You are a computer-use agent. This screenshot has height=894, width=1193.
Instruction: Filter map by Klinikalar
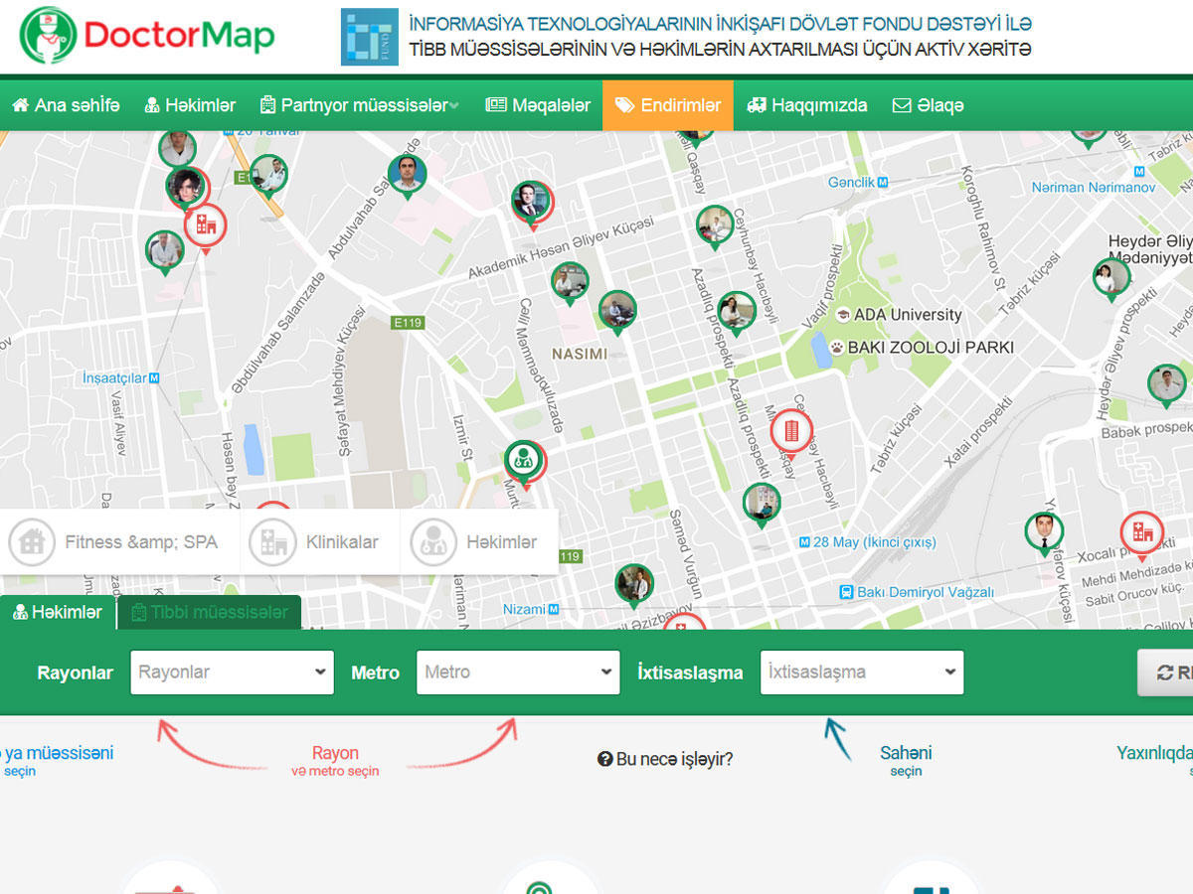click(x=320, y=542)
